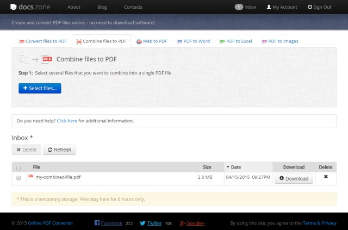Click the PDF to Images icon

click(264, 41)
